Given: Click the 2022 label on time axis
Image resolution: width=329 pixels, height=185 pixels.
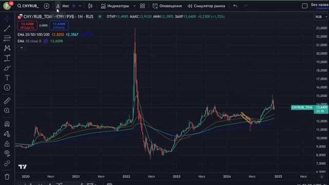Looking at the screenshot, I should click(x=126, y=177).
